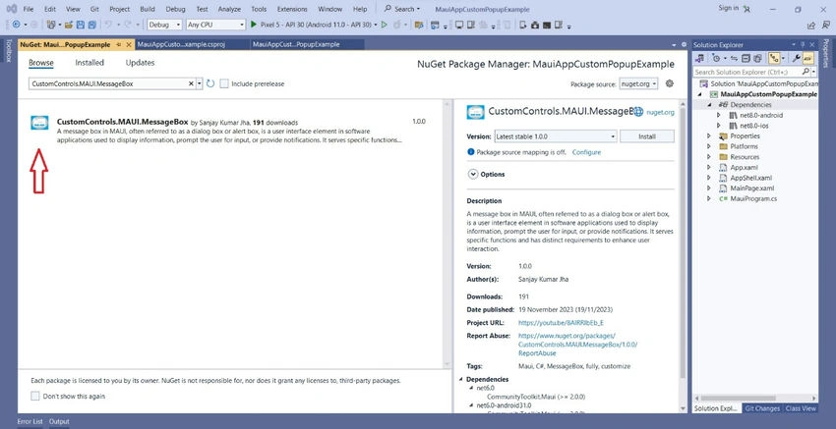Viewport: 836px width, 429px height.
Task: Click Switch Views icon in Solution Explorer toolbar
Action: click(x=699, y=59)
